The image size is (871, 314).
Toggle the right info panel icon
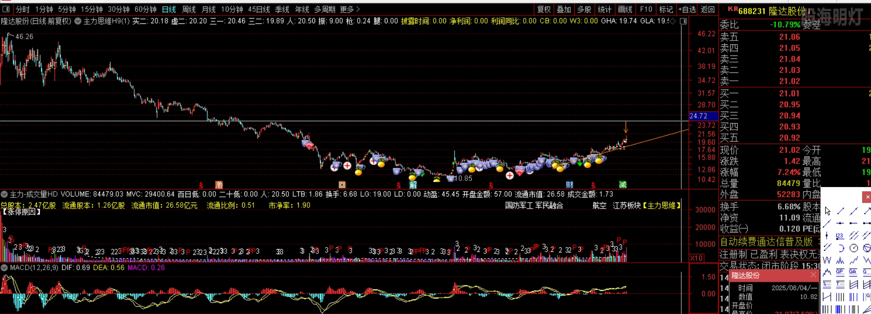(x=684, y=21)
